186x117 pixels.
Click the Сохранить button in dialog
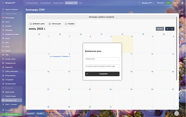(102, 74)
